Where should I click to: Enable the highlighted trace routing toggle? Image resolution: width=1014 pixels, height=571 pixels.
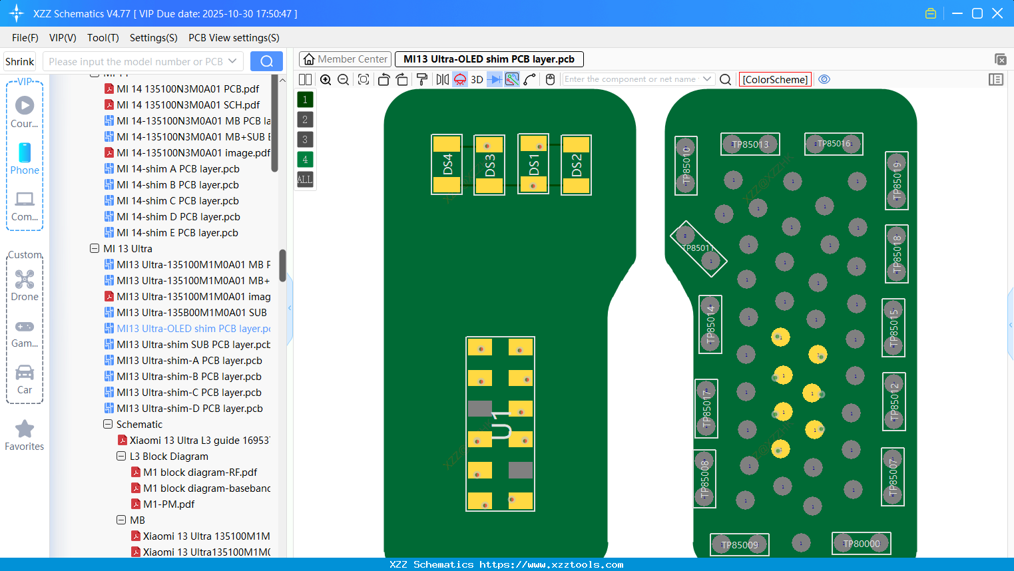tap(511, 79)
